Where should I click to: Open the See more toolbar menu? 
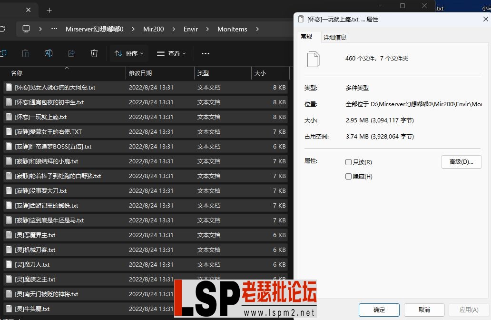pyautogui.click(x=206, y=54)
